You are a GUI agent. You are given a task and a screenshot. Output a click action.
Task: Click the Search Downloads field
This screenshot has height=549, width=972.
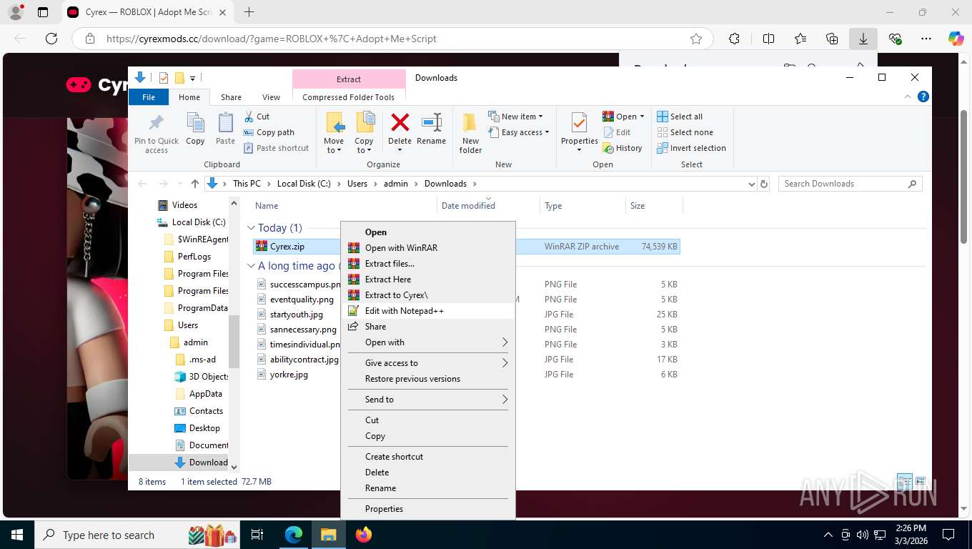[850, 184]
